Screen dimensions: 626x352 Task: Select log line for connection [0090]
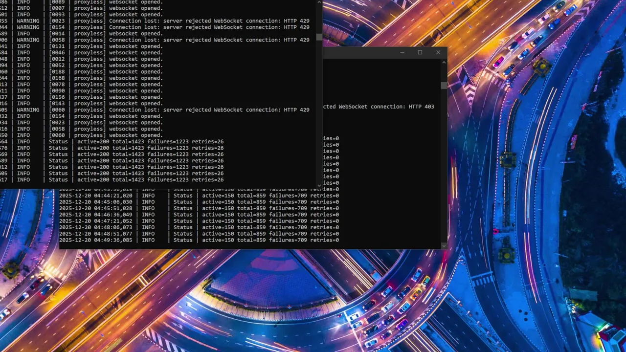tap(81, 91)
